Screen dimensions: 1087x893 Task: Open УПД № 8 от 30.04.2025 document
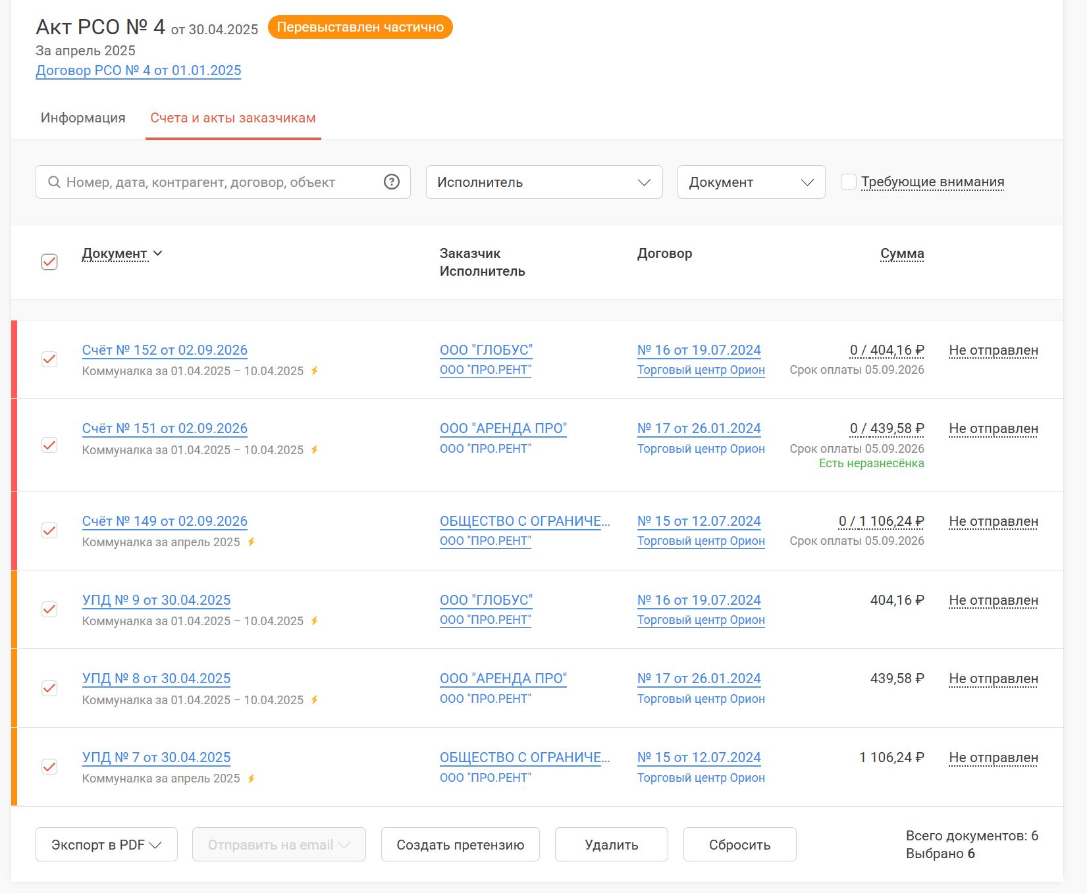pos(156,678)
